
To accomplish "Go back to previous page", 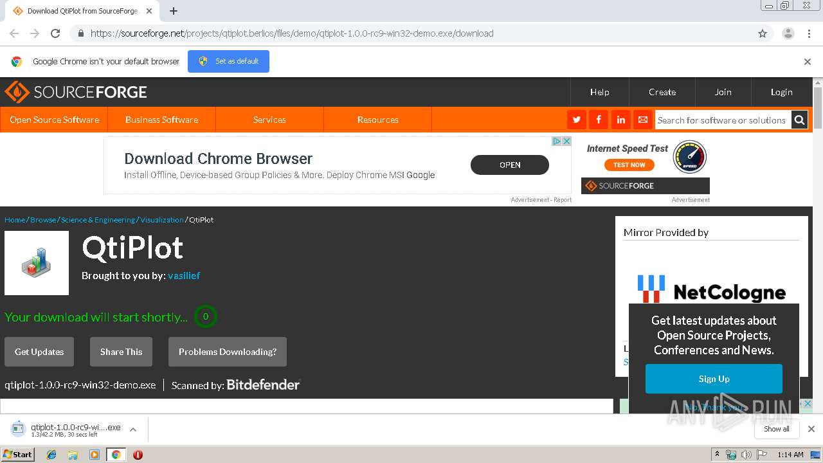I will tap(14, 33).
